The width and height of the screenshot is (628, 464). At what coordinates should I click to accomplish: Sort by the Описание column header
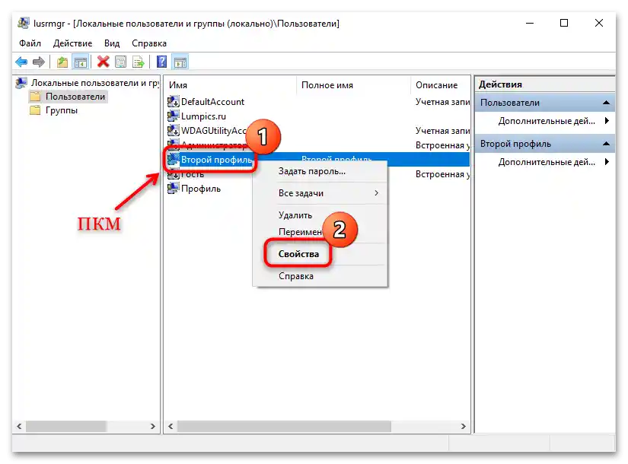pos(441,85)
